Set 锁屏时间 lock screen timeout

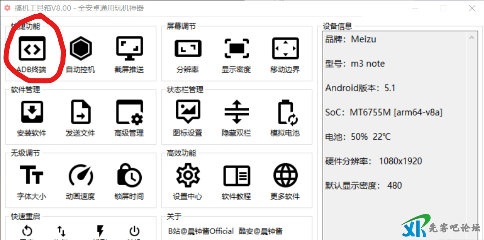(129, 176)
